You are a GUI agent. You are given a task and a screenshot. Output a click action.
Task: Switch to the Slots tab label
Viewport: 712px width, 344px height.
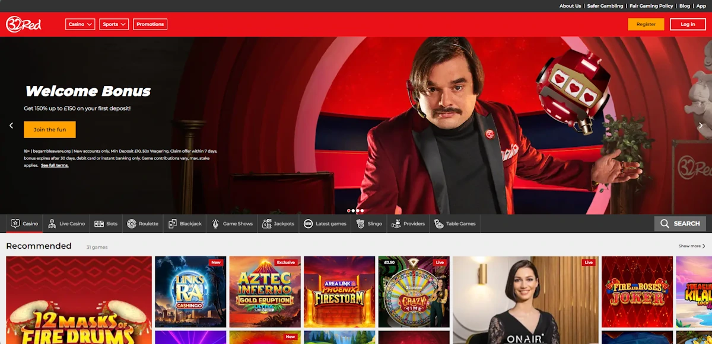[x=112, y=224]
